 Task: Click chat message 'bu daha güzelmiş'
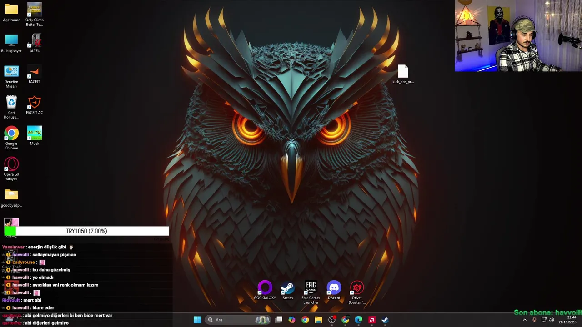click(51, 270)
